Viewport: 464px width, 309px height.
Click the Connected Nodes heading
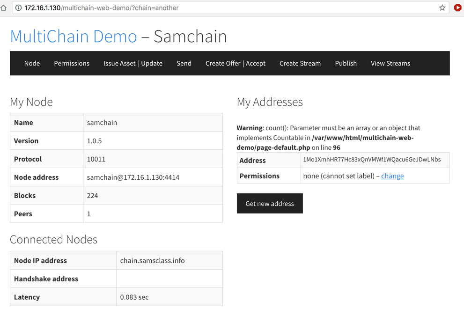(x=53, y=239)
